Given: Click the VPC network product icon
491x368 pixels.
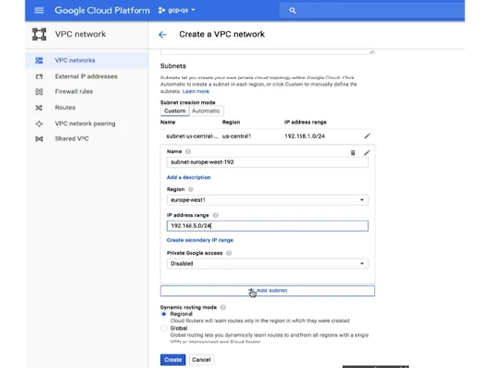Looking at the screenshot, I should click(x=39, y=34).
